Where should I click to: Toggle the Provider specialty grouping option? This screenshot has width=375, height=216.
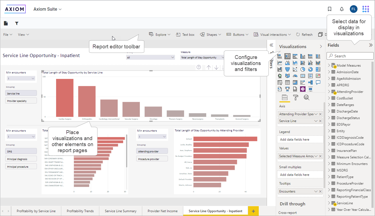click(21, 101)
